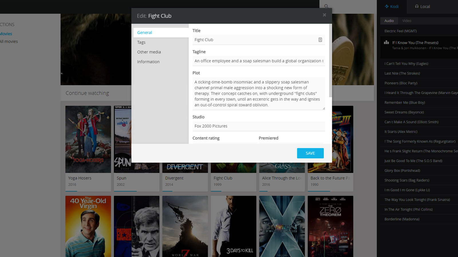458x257 pixels.
Task: Open the All movies sidebar link
Action: (x=9, y=41)
